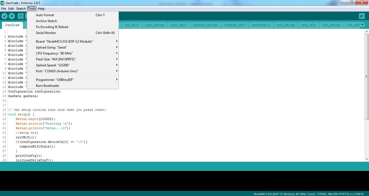The width and height of the screenshot is (369, 196).
Task: Expand the Port COM10 submenu
Action: (77, 71)
